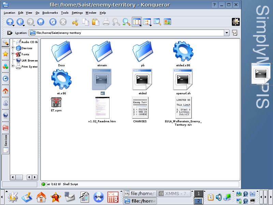This screenshot has width=273, height=205.
Task: Open the History clock sidebar tab
Action: click(5, 79)
